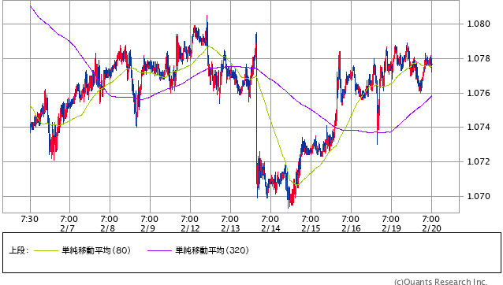The image size is (503, 285).
Task: Select the 2/16 date label
Action: 351,228
